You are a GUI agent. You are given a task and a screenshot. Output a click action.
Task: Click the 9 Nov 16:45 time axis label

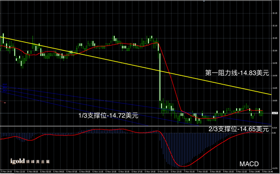point(267,172)
